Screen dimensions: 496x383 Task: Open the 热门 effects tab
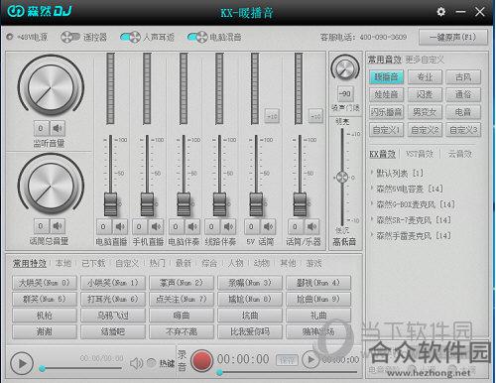point(157,263)
